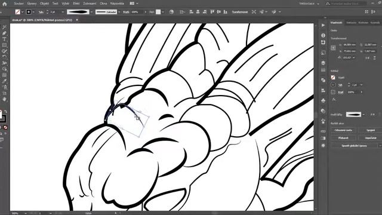Open the Symbols panel club icon

pyautogui.click(x=323, y=101)
